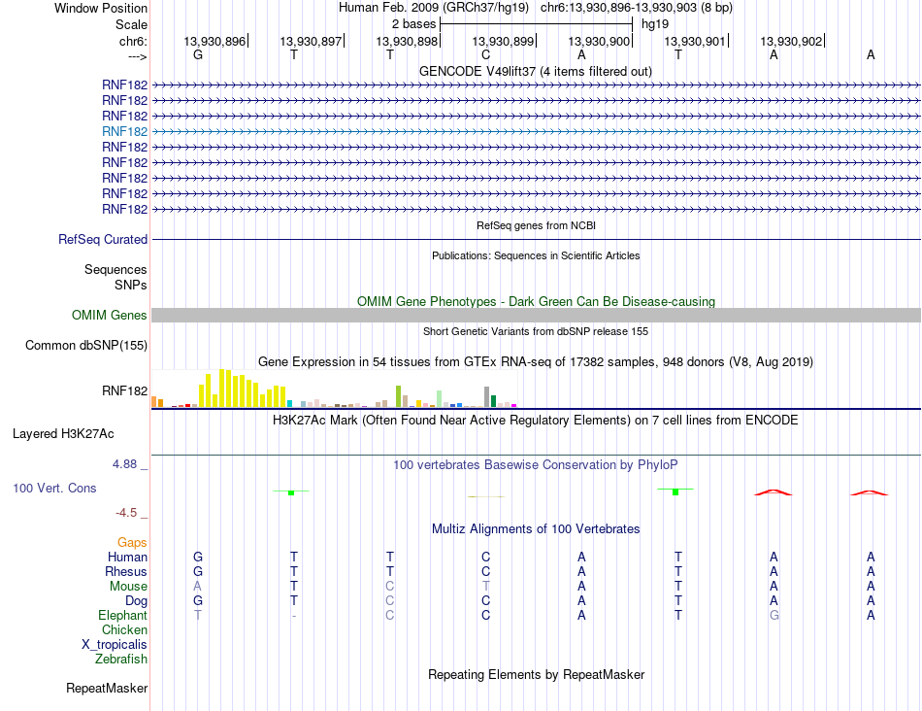Click the green PhyloP marker under 13,930,897
The image size is (922, 711).
click(291, 492)
